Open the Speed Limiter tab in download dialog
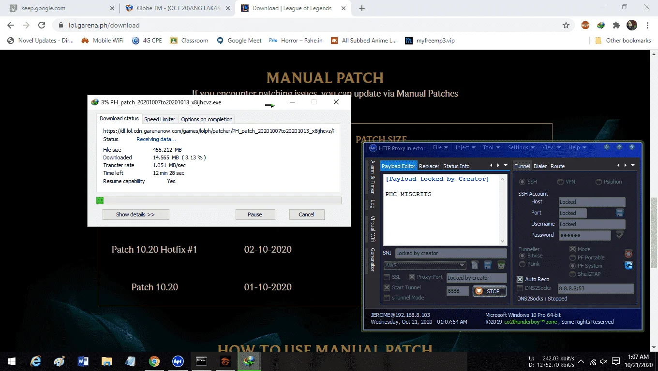Image resolution: width=658 pixels, height=371 pixels. (160, 119)
